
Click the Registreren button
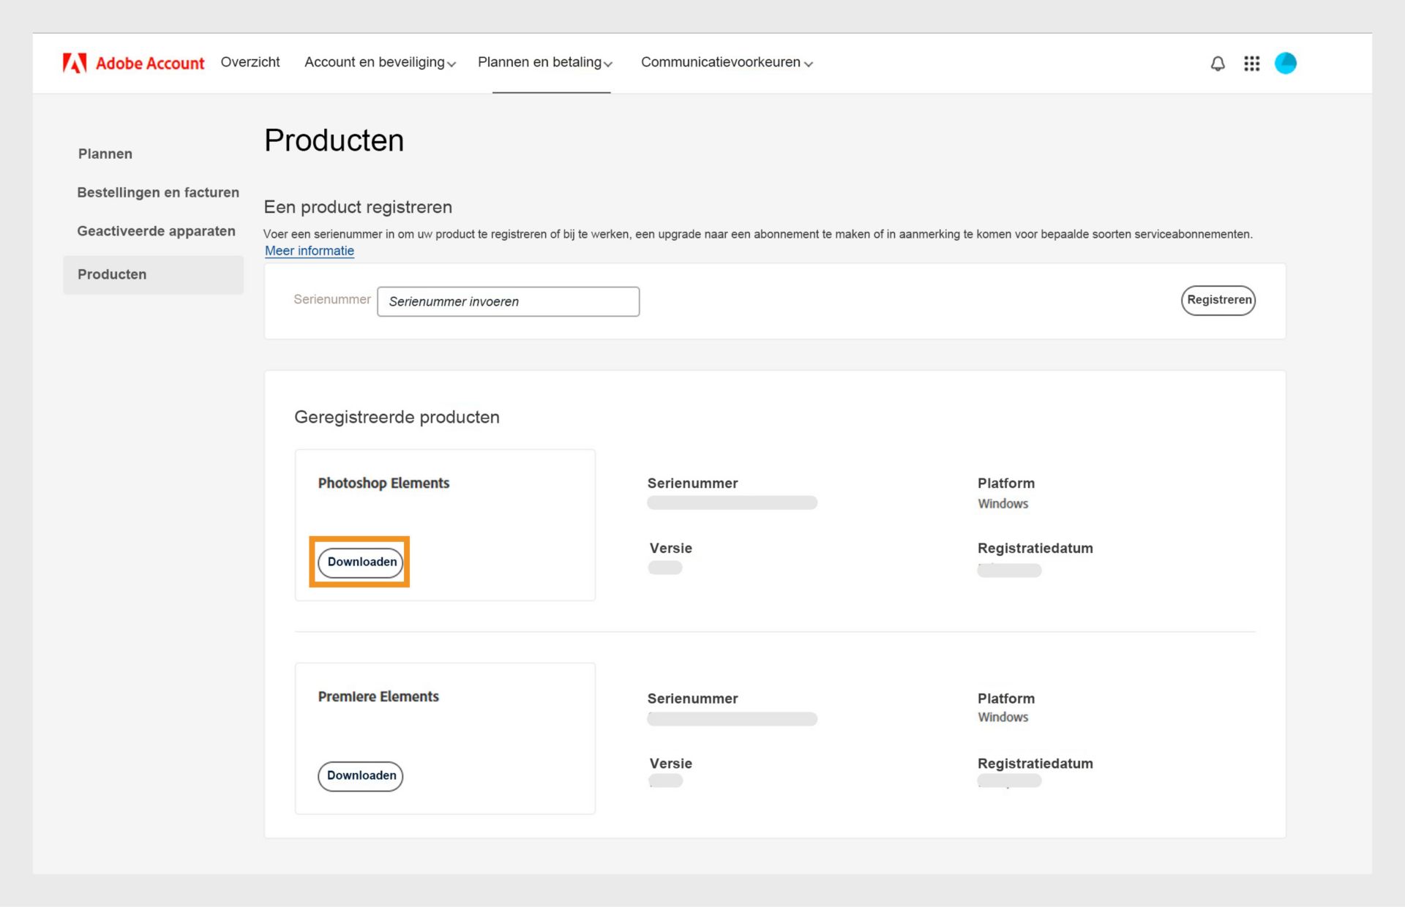[1218, 301]
